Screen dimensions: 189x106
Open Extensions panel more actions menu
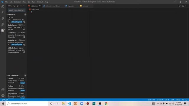[x=24, y=6]
